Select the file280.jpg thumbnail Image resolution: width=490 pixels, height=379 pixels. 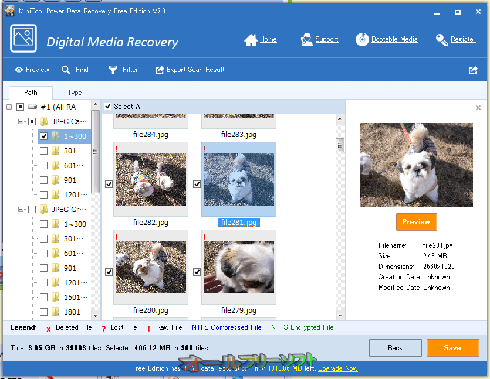pos(151,267)
